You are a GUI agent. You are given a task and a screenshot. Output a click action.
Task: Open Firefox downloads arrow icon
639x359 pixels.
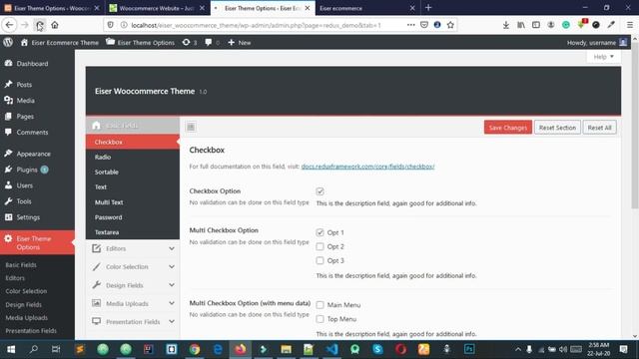click(x=506, y=25)
